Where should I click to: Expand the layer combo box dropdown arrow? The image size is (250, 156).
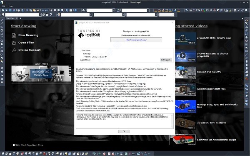pos(40,15)
